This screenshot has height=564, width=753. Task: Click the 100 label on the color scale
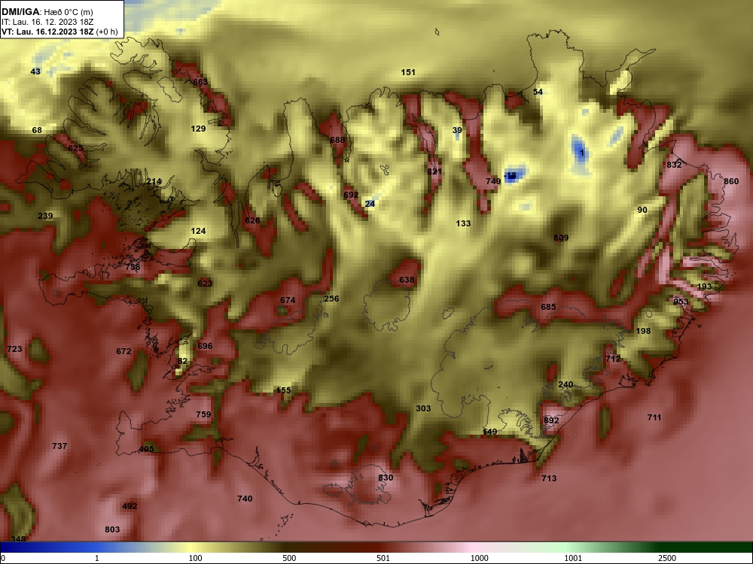[195, 558]
